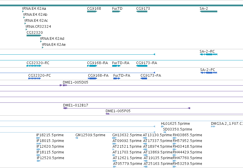The width and height of the screenshot is (243, 168).
Task: Select RH47760.5prime EST label
Action: click(x=188, y=158)
